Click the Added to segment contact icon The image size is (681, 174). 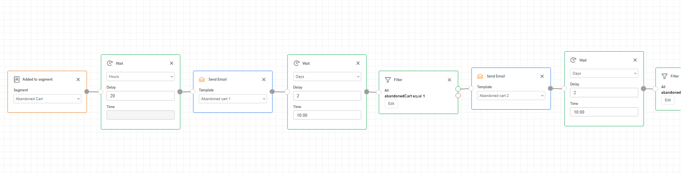17,79
